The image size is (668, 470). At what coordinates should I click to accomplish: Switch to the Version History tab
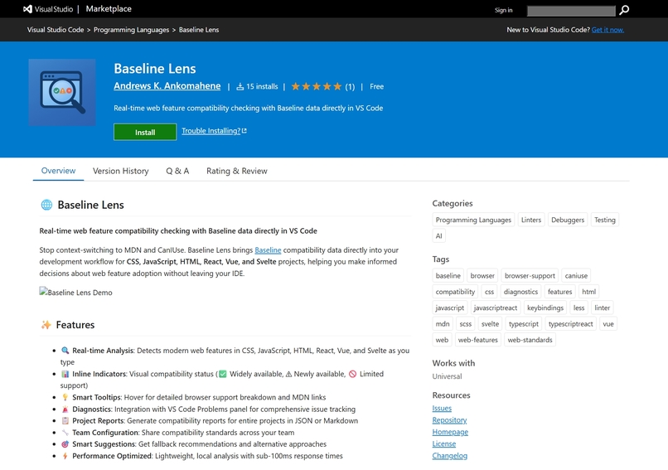tap(120, 171)
